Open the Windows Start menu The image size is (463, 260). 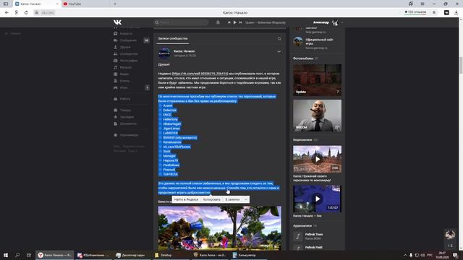[x=6, y=255]
